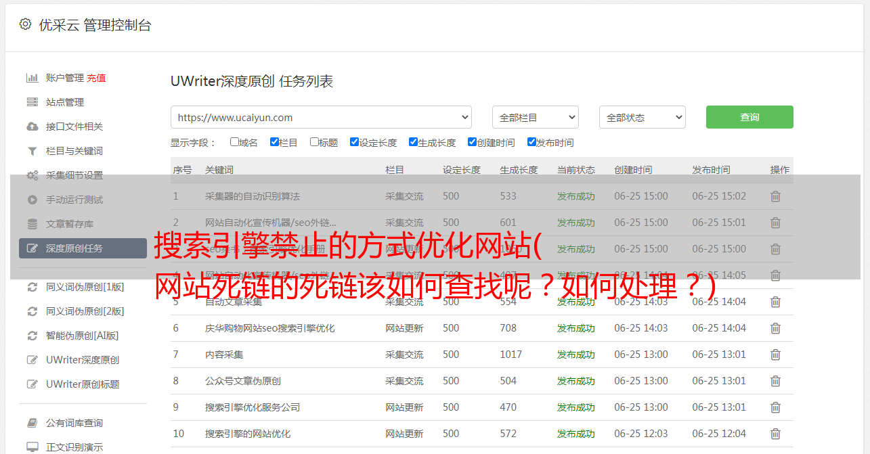Click keyword 内容采集 in row 7
The width and height of the screenshot is (870, 454).
224,355
